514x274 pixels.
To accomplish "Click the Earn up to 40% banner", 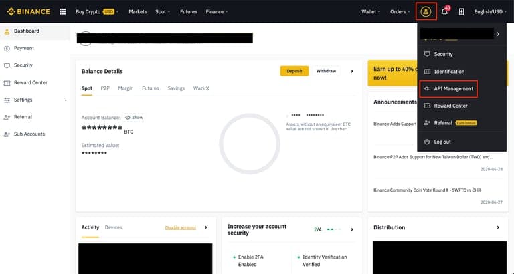I will tap(393, 74).
